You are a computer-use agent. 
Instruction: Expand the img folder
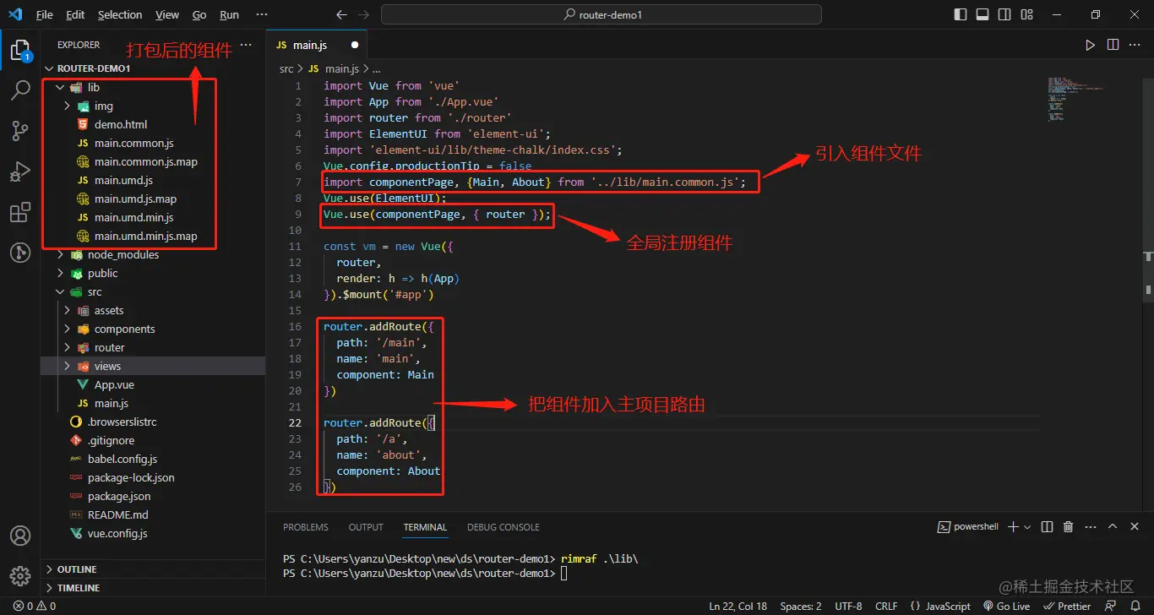[x=67, y=106]
